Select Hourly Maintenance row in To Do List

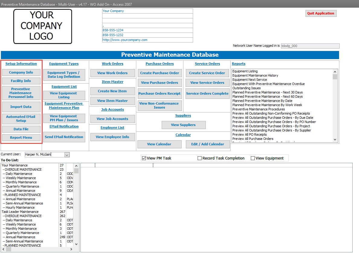[x=37, y=207]
